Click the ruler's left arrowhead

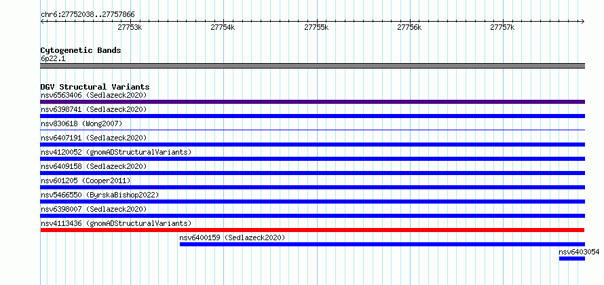(x=42, y=22)
